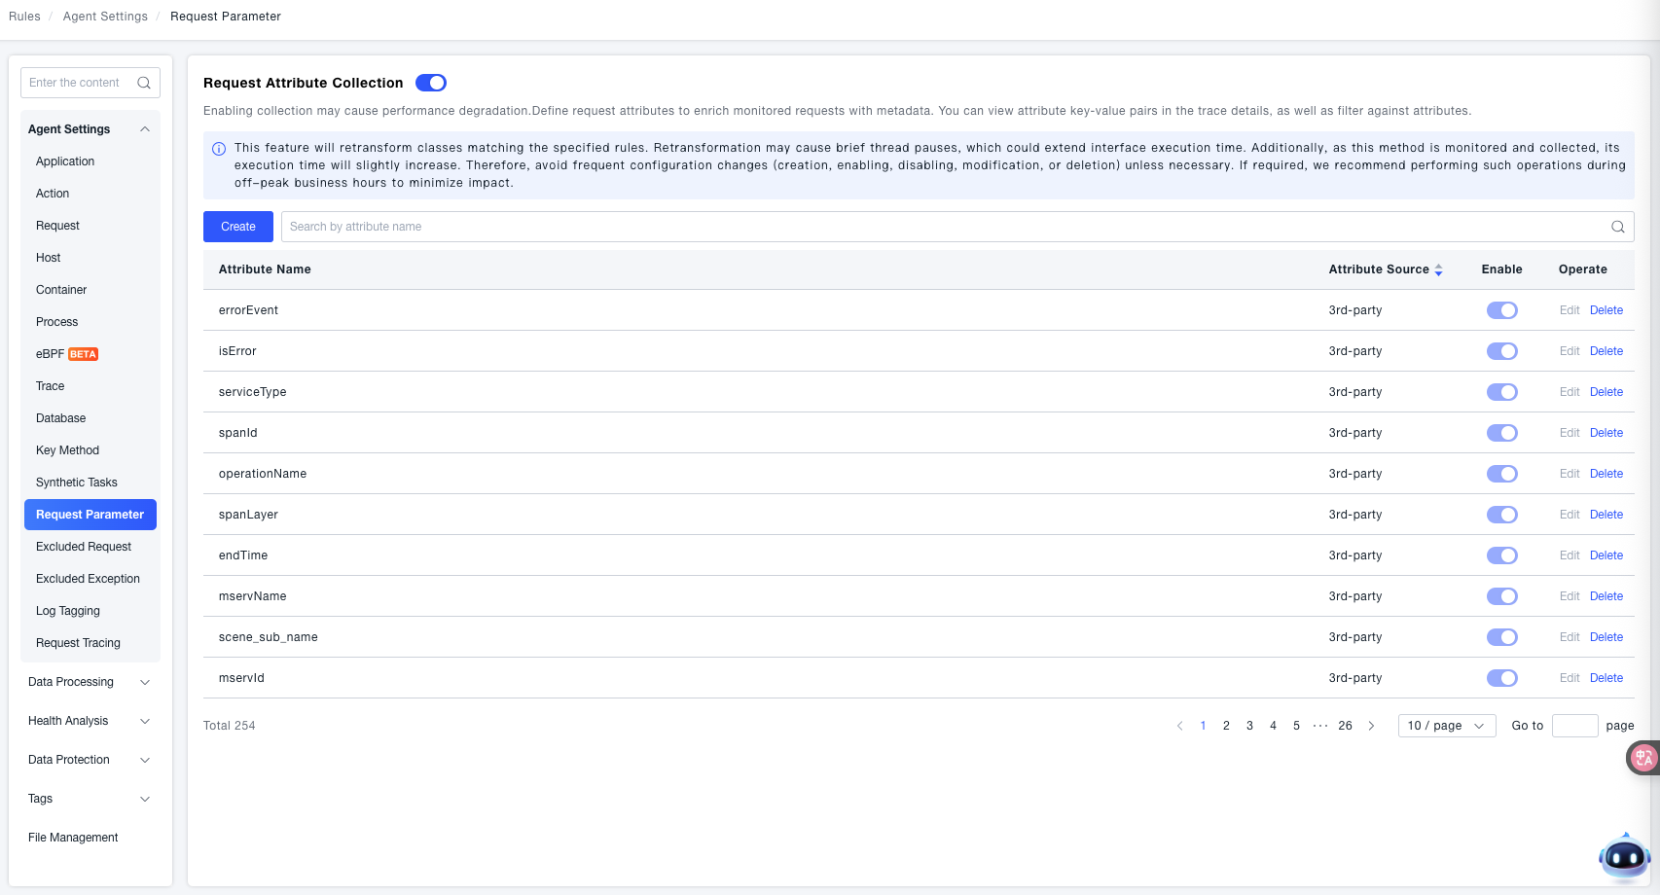Go to next page arrow
Image resolution: width=1660 pixels, height=895 pixels.
1371,726
